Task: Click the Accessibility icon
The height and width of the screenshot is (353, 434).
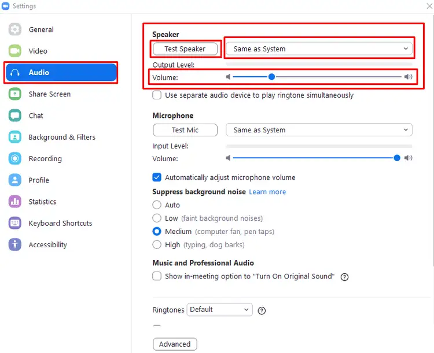Action: (x=14, y=244)
